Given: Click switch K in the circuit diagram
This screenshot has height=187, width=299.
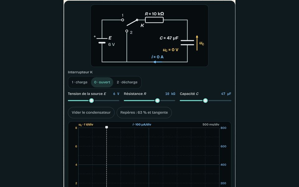Looking at the screenshot, I should [132, 22].
